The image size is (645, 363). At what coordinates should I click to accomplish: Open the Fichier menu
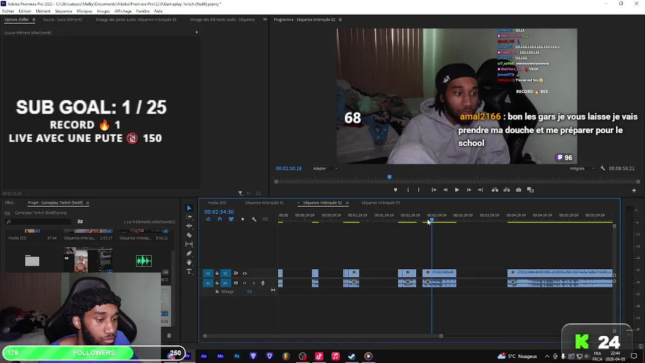coord(8,11)
